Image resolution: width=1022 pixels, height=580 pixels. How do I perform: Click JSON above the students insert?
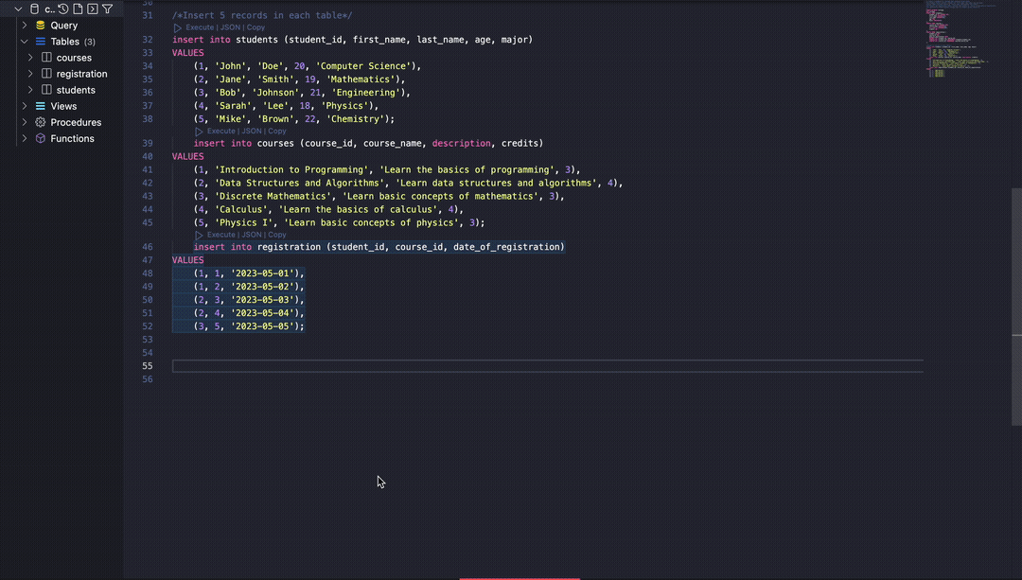pyautogui.click(x=230, y=27)
